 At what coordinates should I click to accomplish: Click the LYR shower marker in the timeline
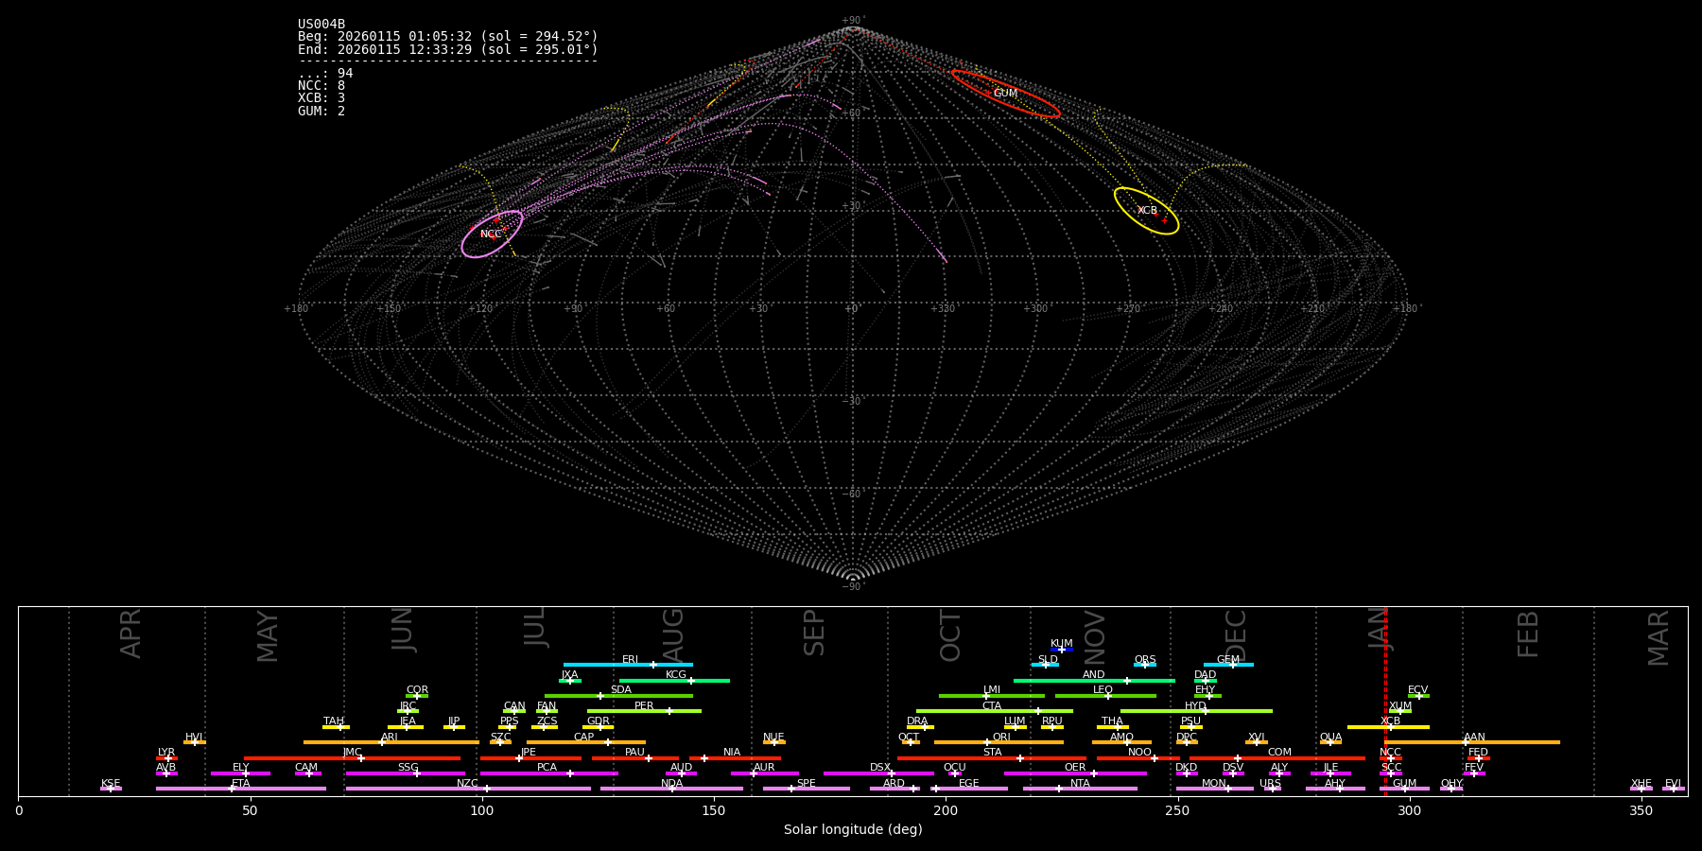(166, 757)
